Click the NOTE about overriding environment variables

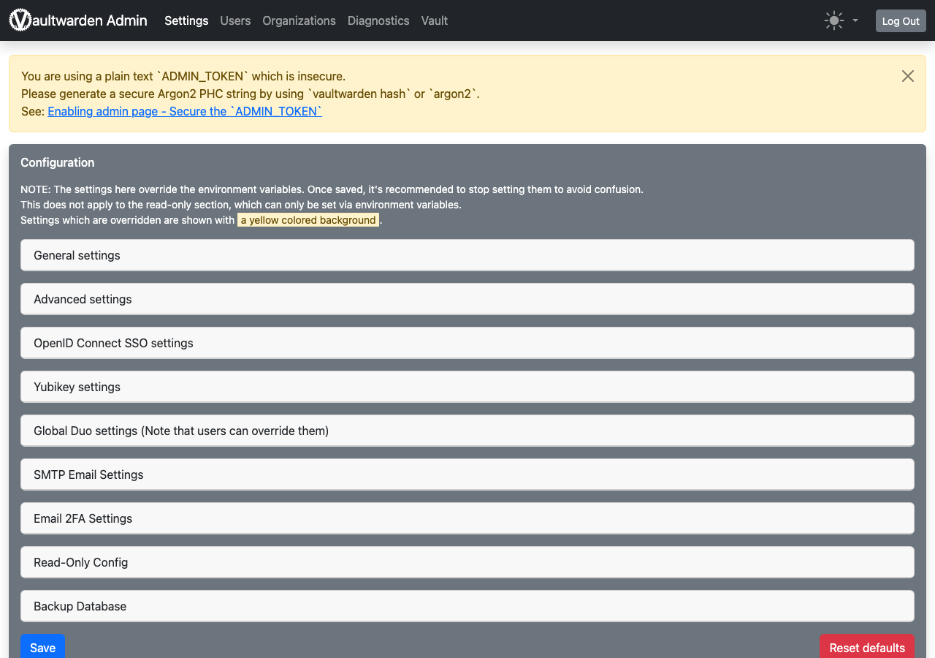tap(332, 189)
